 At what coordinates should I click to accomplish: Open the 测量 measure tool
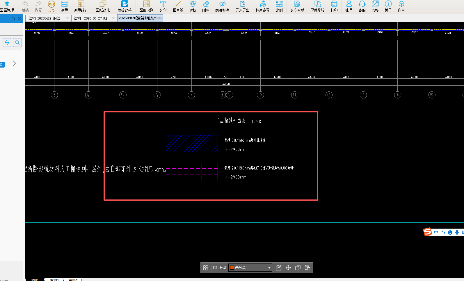[x=64, y=6]
